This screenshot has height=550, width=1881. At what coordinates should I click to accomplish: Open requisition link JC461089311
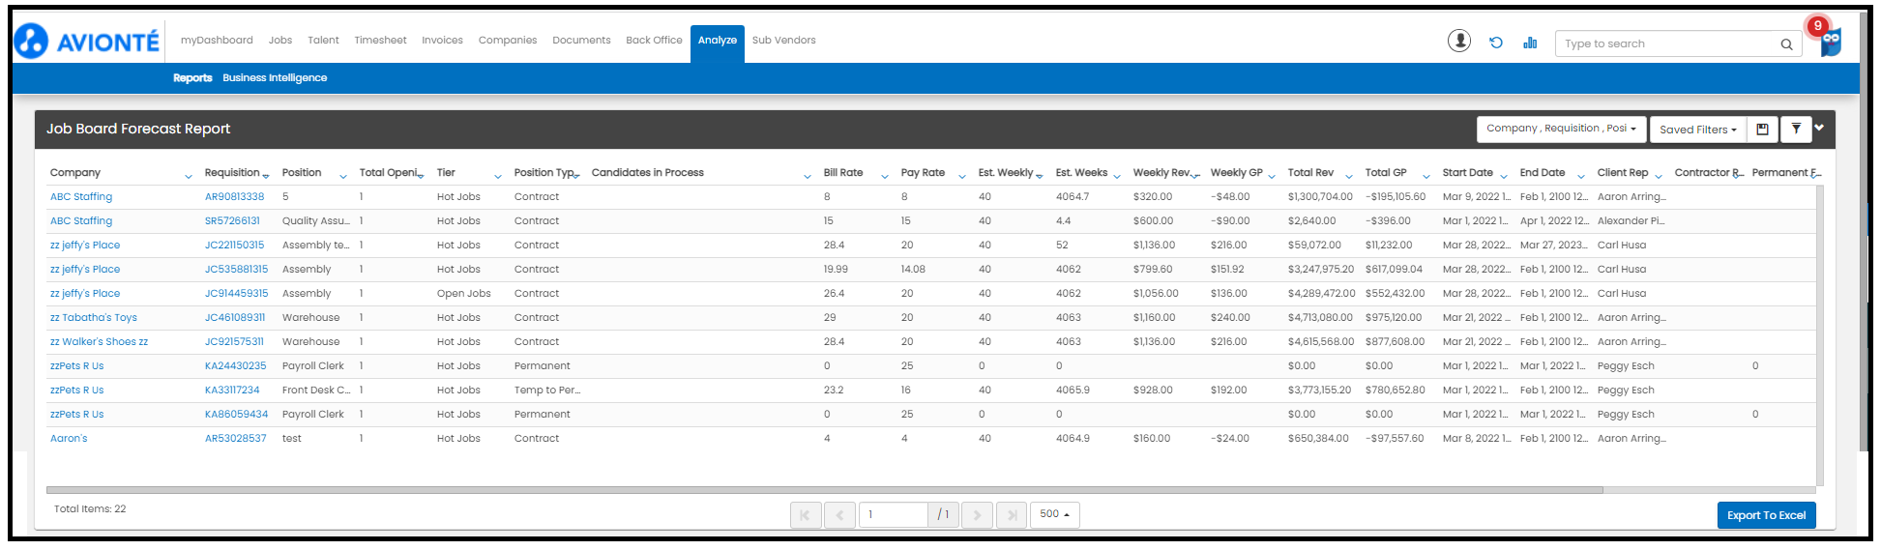pos(235,318)
